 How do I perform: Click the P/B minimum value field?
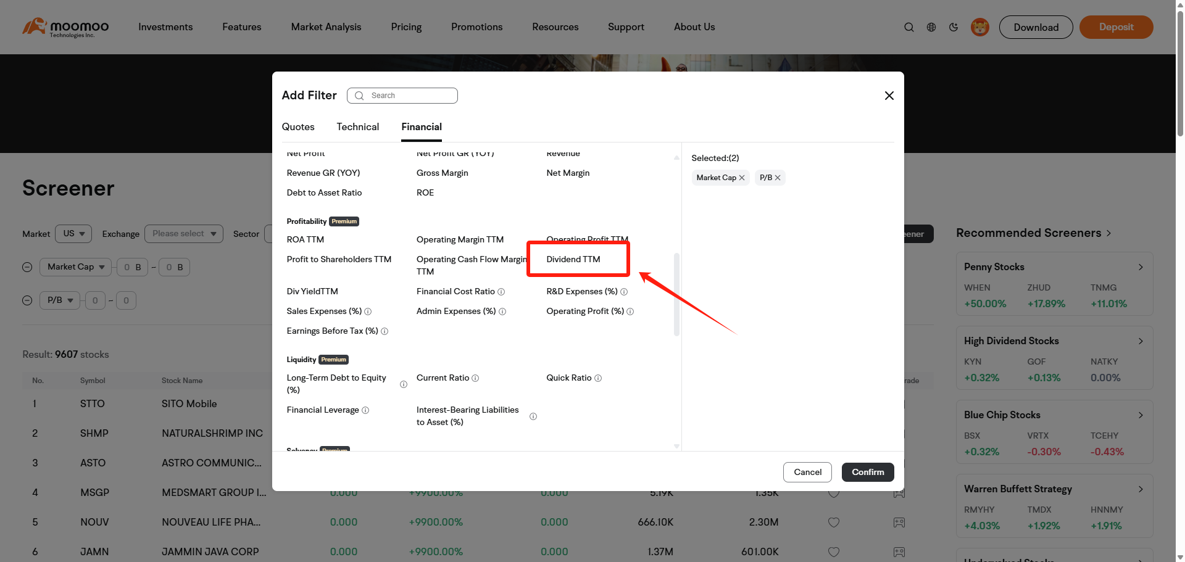[x=95, y=300]
